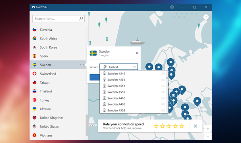This screenshot has height=143, width=241.
Task: Dismiss the rate connection speed banner
Action: [195, 126]
